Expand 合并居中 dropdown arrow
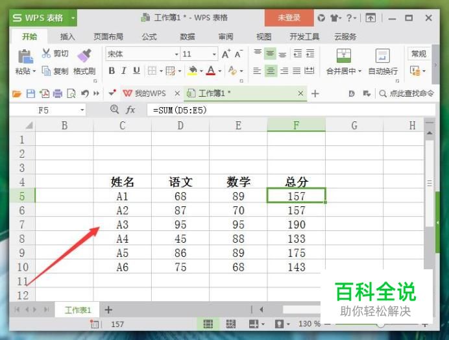449x340 pixels. [359, 71]
